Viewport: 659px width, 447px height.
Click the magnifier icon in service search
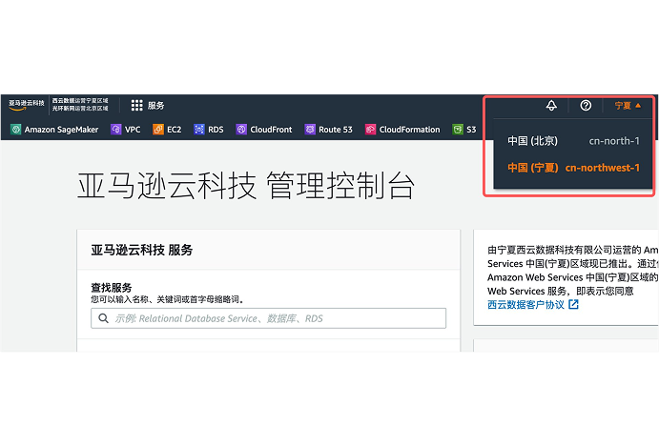(102, 318)
